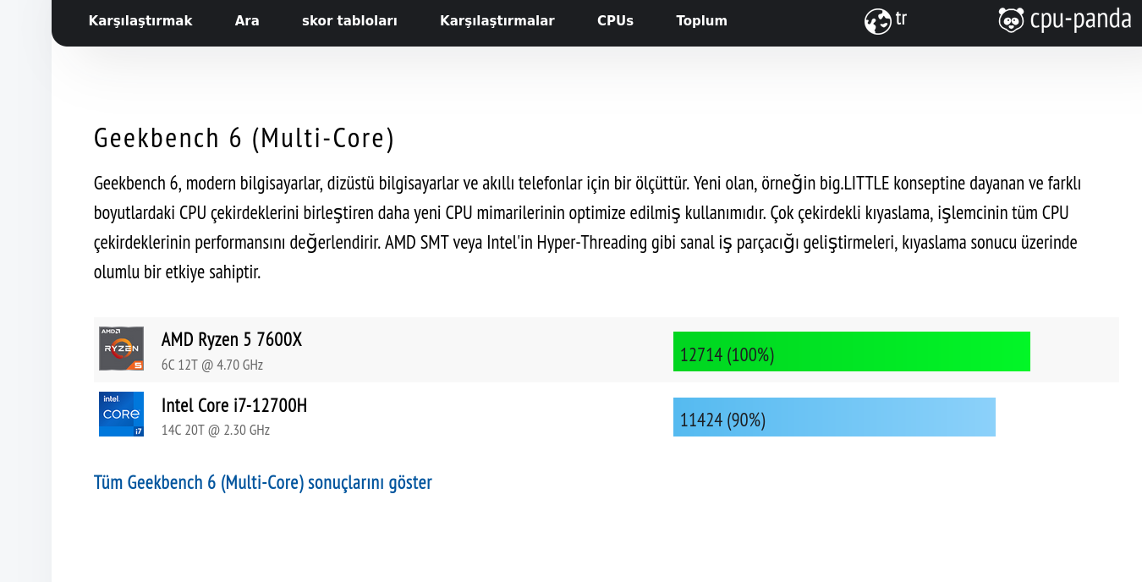Click the AMD Ryzen 5 processor badge
Viewport: 1142px width, 582px height.
pos(121,349)
